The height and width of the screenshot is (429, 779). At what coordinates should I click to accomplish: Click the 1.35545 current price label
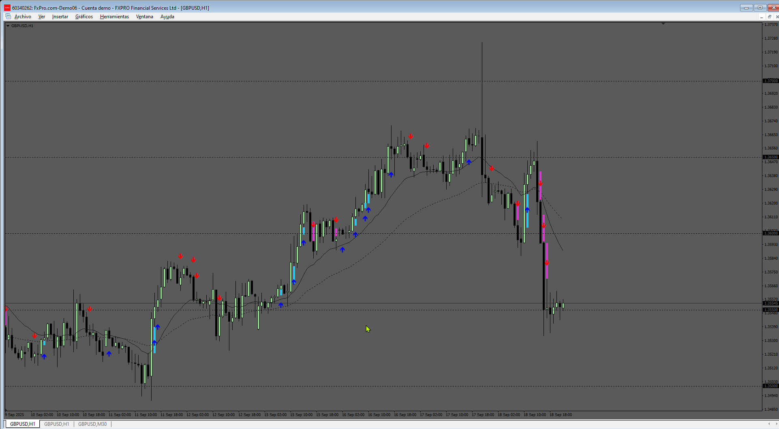[771, 303]
